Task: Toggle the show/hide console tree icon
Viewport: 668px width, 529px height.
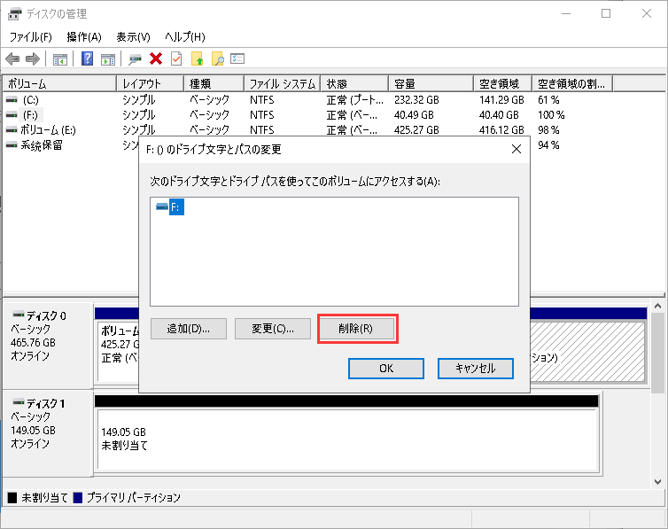Action: coord(60,59)
